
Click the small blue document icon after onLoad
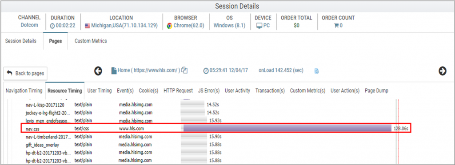[316, 71]
